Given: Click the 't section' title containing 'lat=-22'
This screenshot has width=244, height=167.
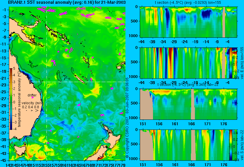Looking at the screenshot, I should point(188,85).
